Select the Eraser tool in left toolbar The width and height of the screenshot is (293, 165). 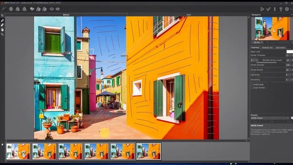tap(2, 25)
